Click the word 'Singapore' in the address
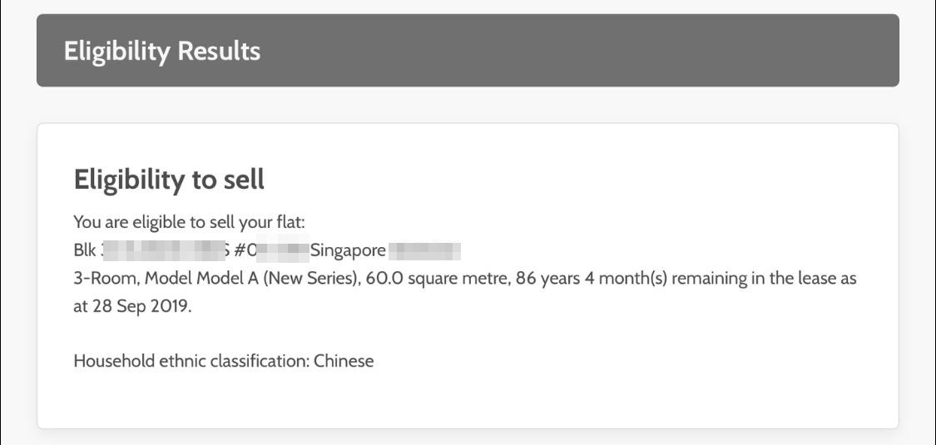 (x=348, y=250)
